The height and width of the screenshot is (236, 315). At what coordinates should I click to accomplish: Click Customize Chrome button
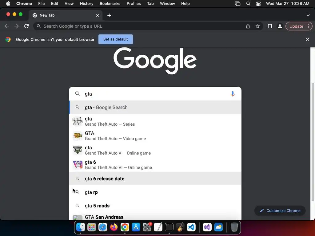(x=280, y=210)
